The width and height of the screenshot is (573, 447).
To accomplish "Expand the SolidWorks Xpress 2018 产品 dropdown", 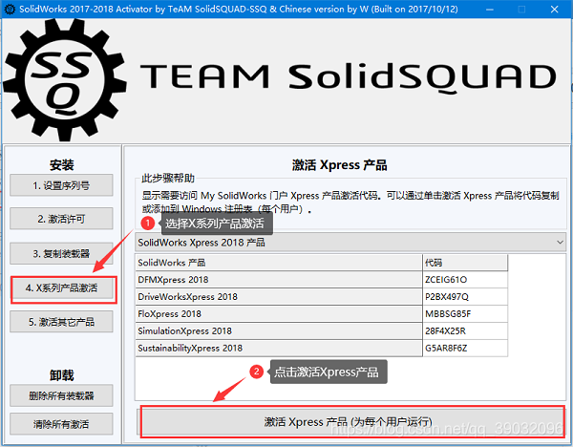I will coord(350,242).
